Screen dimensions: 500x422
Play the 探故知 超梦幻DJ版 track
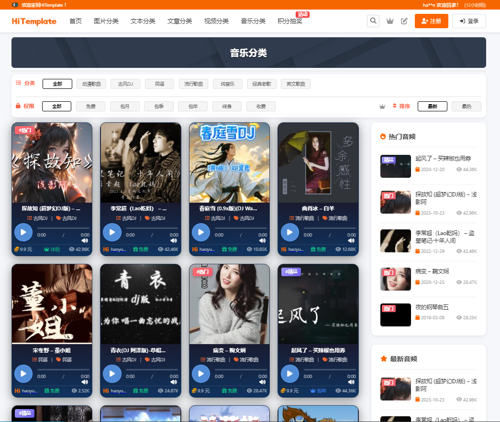coord(23,232)
